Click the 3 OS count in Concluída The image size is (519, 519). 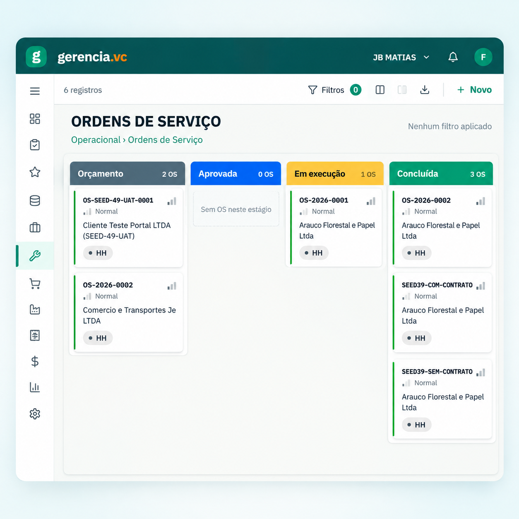tap(478, 174)
